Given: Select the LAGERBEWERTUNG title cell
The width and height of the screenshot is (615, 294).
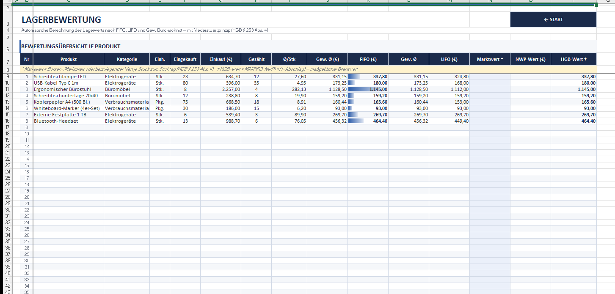Looking at the screenshot, I should (61, 20).
